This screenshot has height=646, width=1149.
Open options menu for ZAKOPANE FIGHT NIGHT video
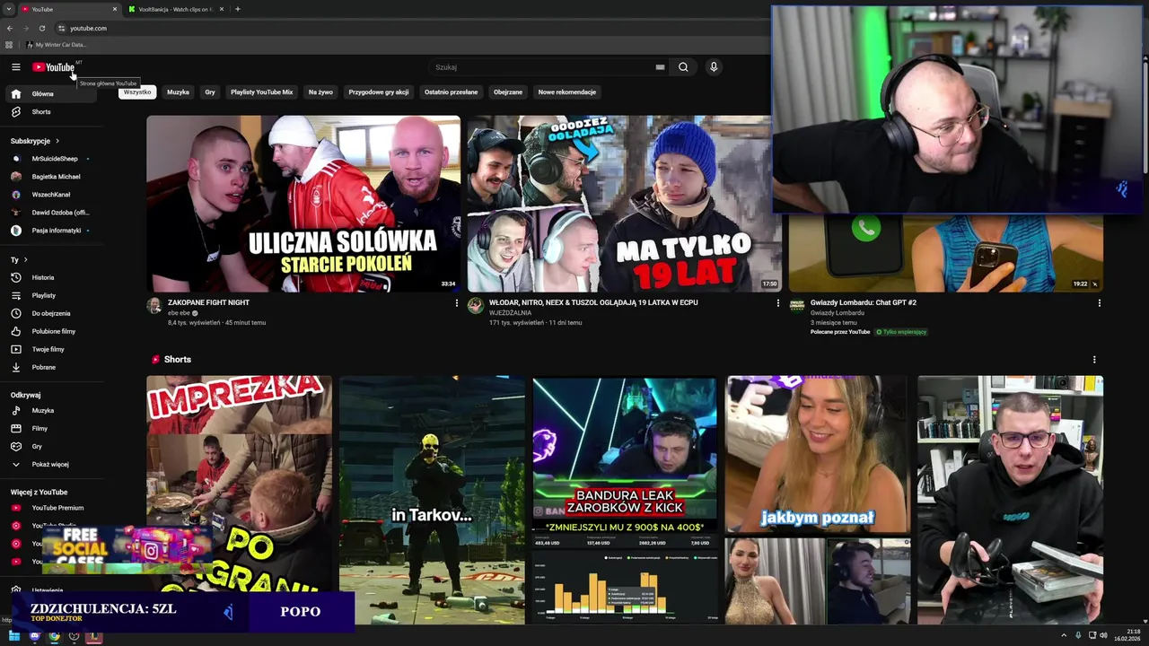[456, 303]
